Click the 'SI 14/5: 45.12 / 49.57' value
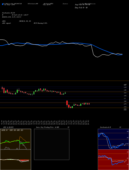129x170 pixels. pos(20,15)
